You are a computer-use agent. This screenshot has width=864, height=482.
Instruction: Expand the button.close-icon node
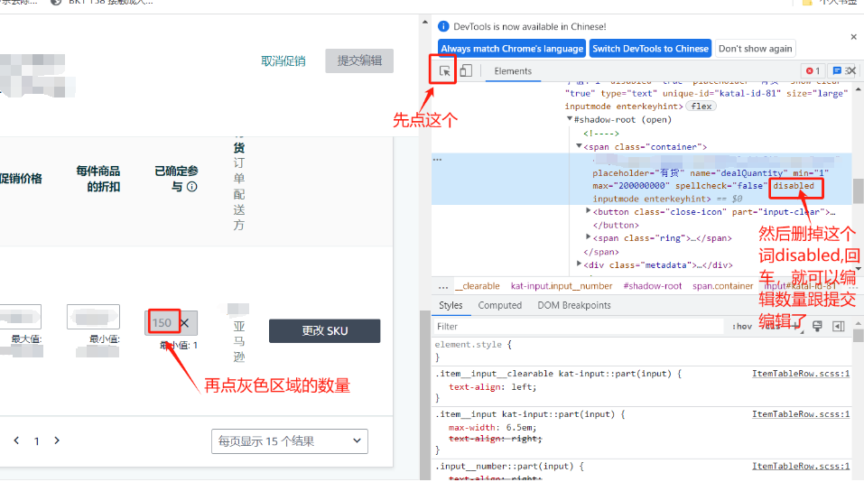click(x=590, y=211)
